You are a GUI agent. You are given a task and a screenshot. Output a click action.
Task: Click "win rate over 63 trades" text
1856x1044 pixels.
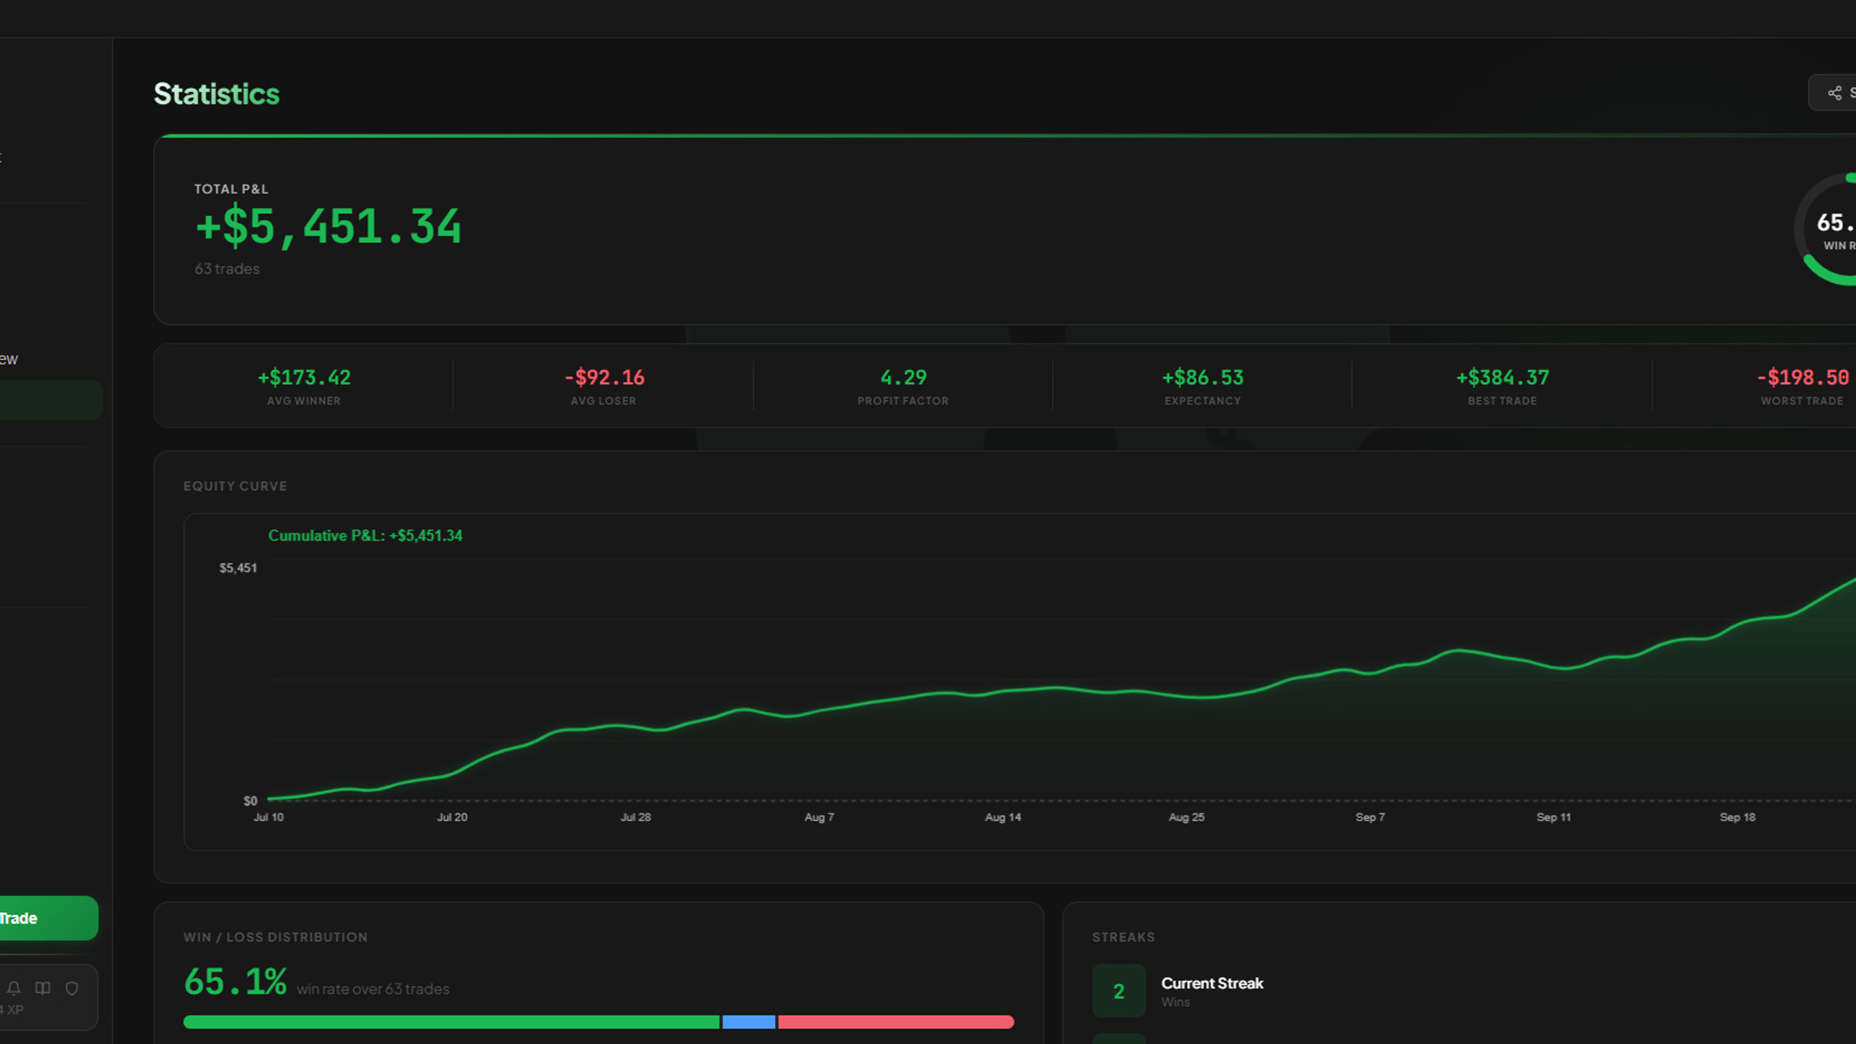373,989
